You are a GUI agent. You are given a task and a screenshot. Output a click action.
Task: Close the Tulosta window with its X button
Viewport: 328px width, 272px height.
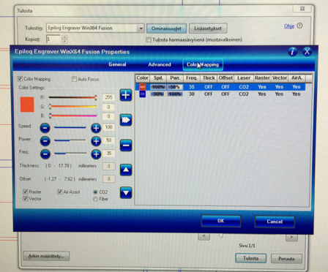point(302,9)
